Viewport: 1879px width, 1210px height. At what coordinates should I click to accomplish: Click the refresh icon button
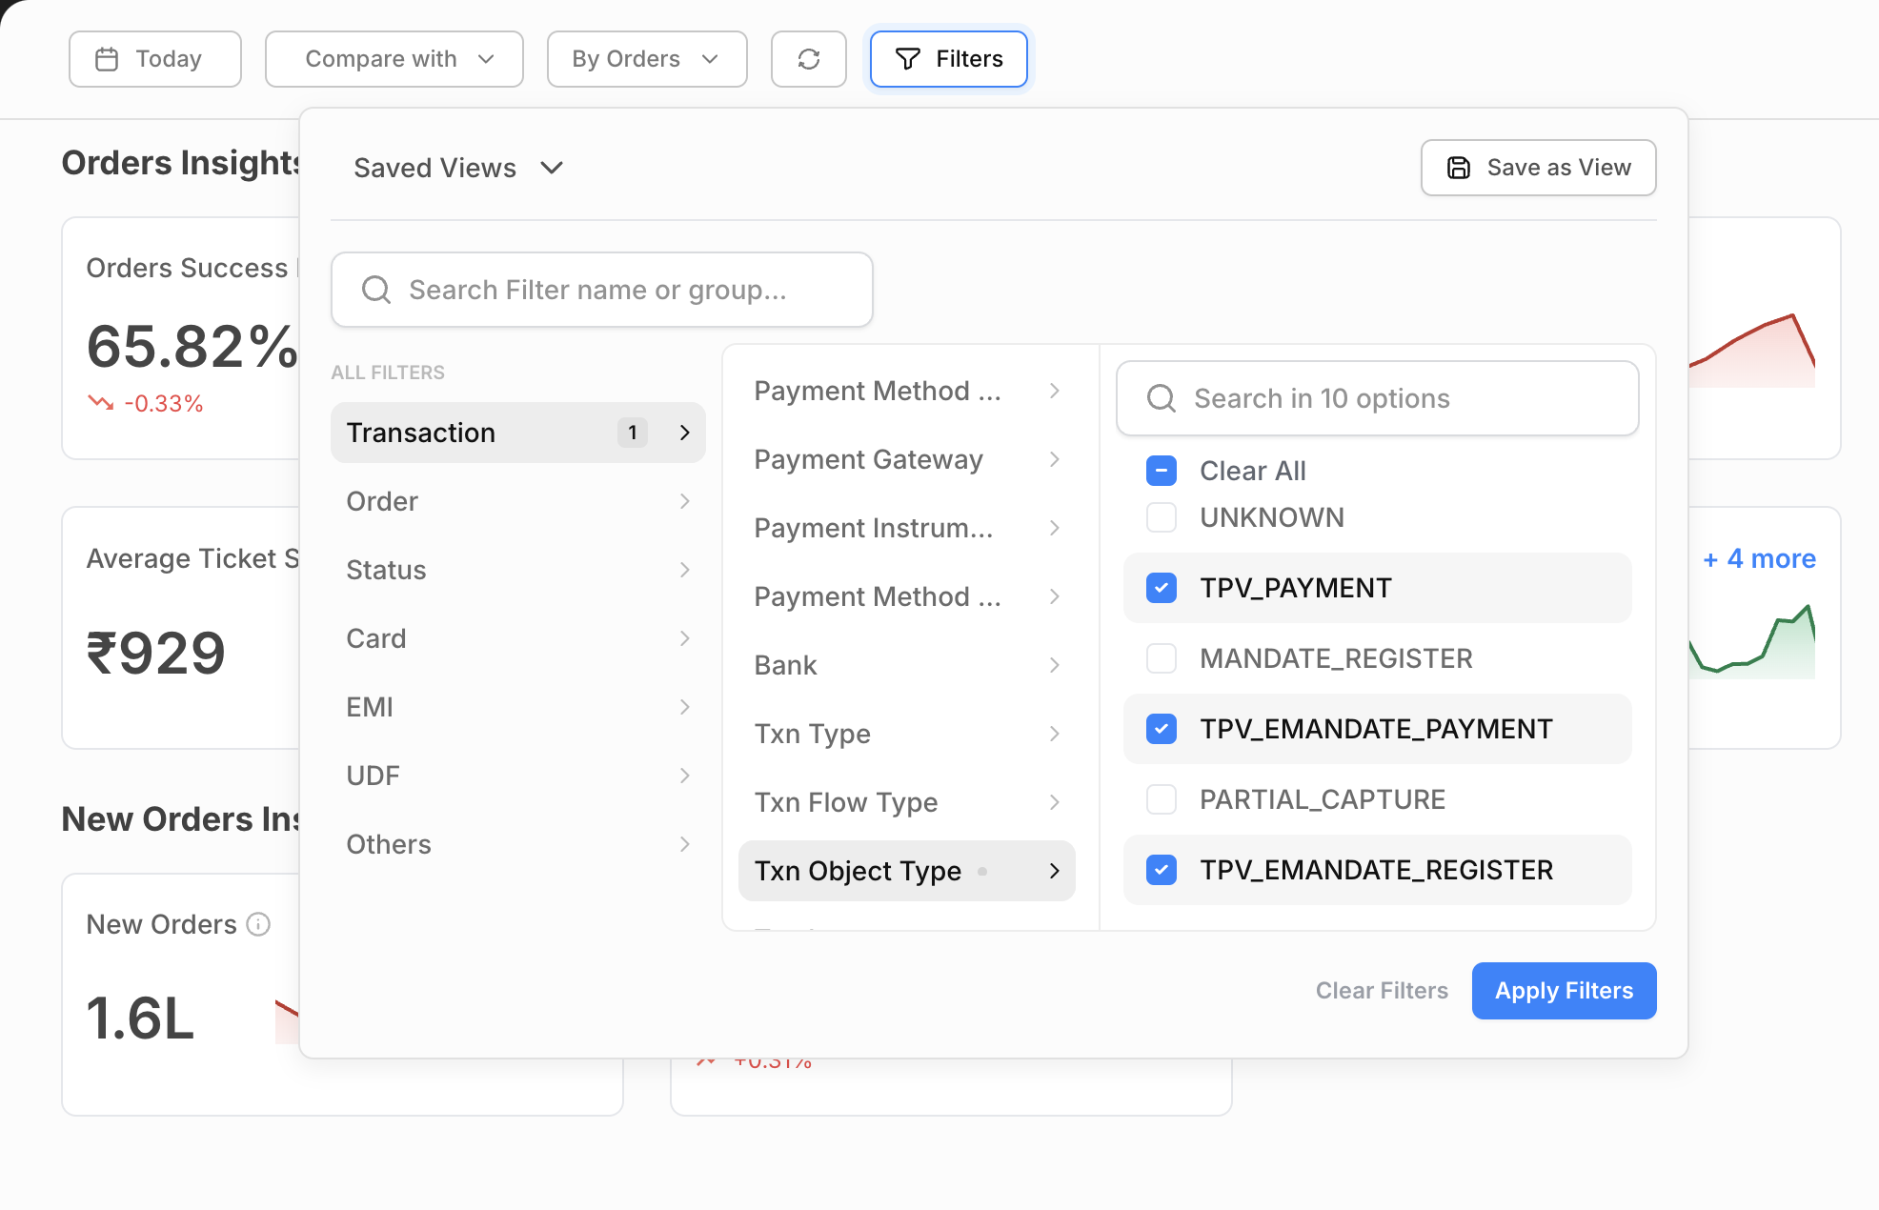(808, 59)
